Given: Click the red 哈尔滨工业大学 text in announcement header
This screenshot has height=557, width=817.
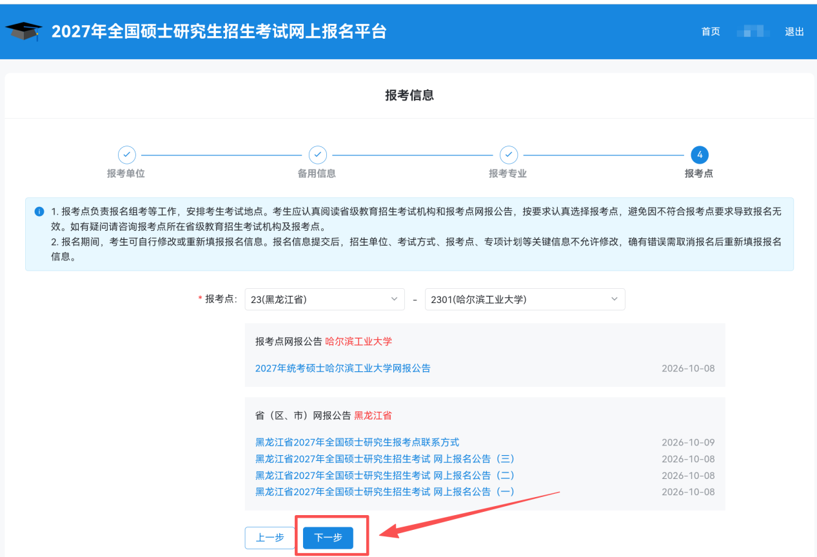Looking at the screenshot, I should click(359, 341).
